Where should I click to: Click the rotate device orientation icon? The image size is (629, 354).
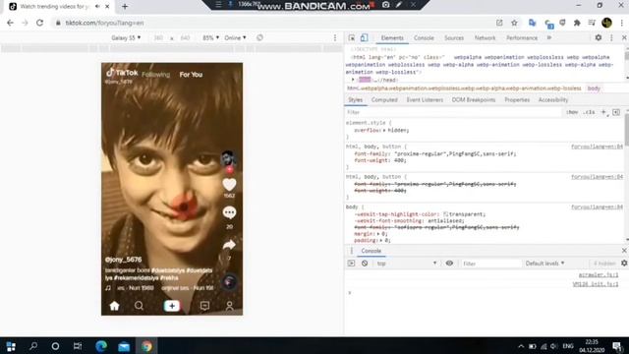coord(259,37)
